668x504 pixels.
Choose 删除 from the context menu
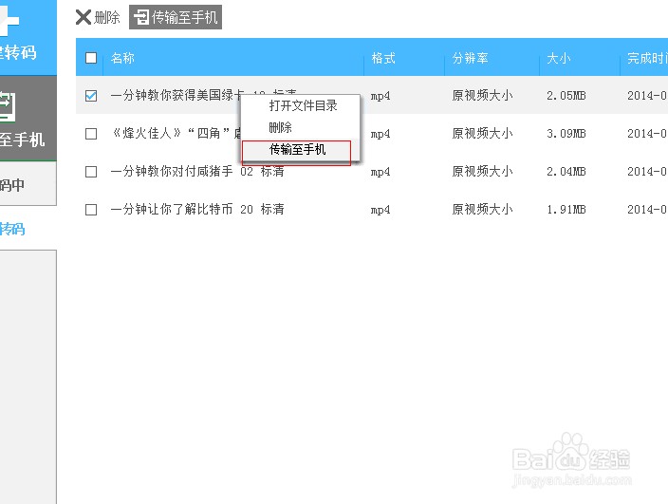pyautogui.click(x=280, y=127)
